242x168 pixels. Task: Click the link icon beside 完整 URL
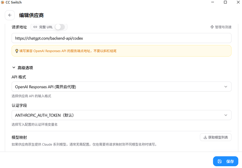[35, 27]
